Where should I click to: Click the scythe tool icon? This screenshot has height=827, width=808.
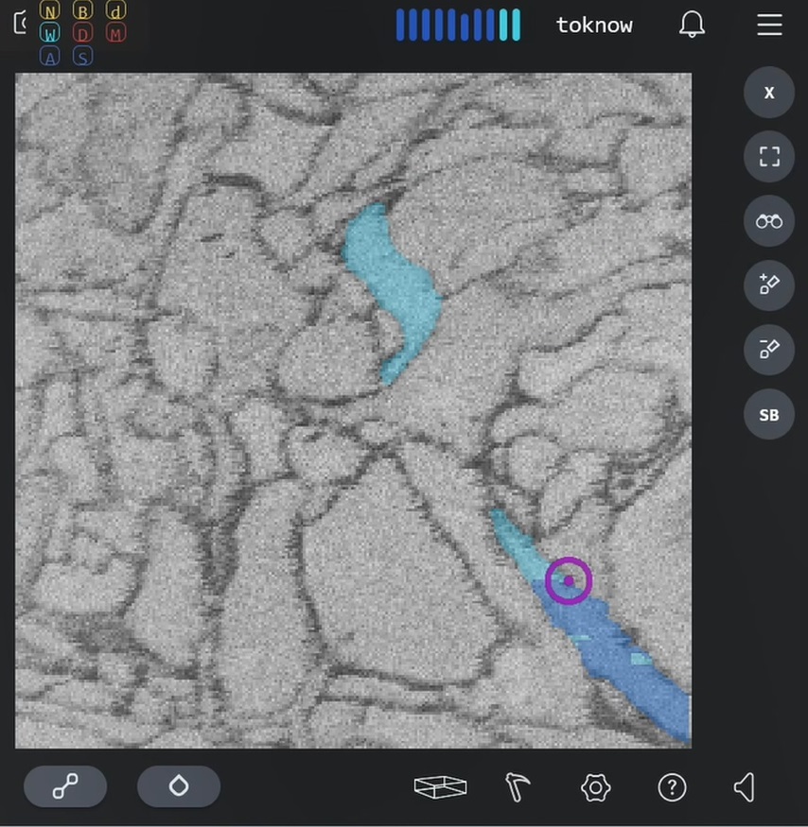click(518, 786)
